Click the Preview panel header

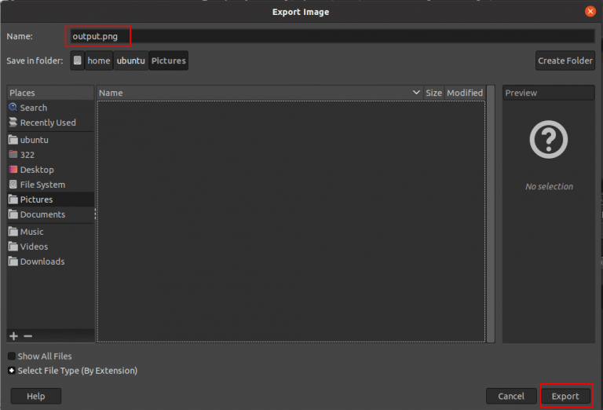pos(548,93)
